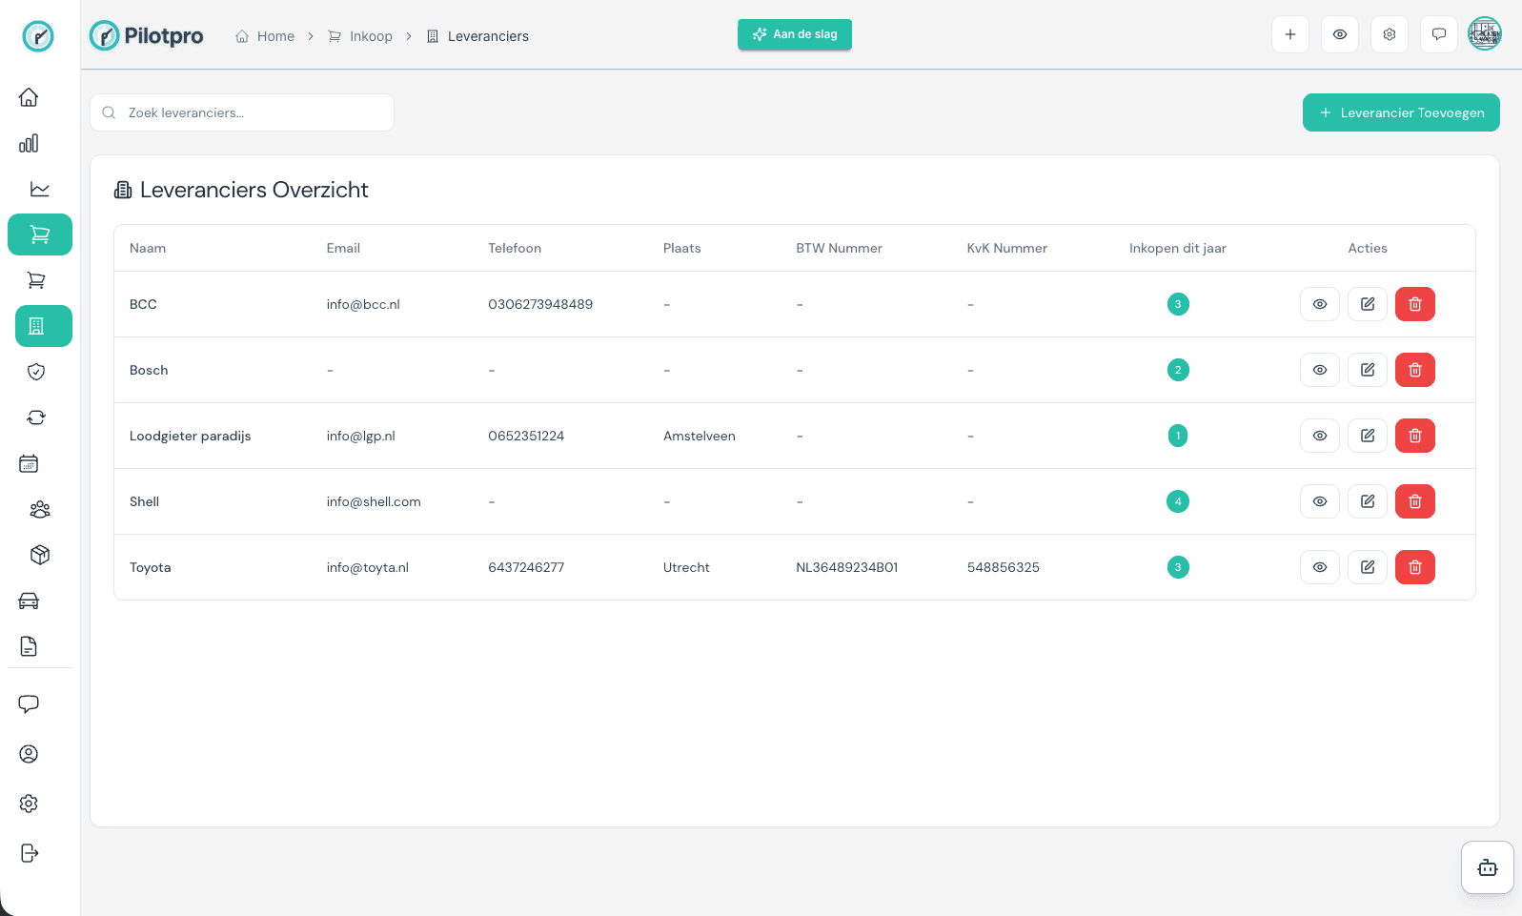
Task: Navigate to Inkoop breadcrumb
Action: point(360,36)
